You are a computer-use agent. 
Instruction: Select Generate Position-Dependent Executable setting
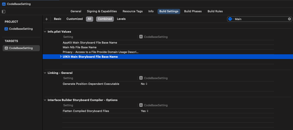91,84
